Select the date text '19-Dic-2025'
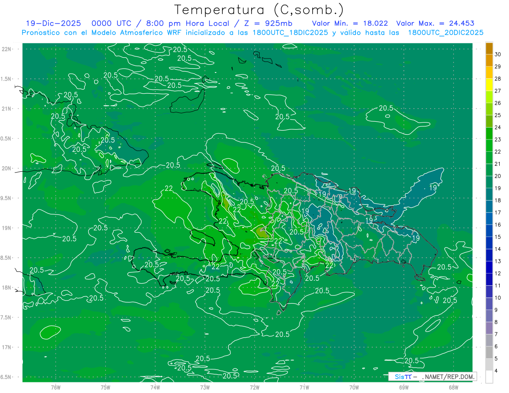The width and height of the screenshot is (509, 393). pyautogui.click(x=53, y=24)
